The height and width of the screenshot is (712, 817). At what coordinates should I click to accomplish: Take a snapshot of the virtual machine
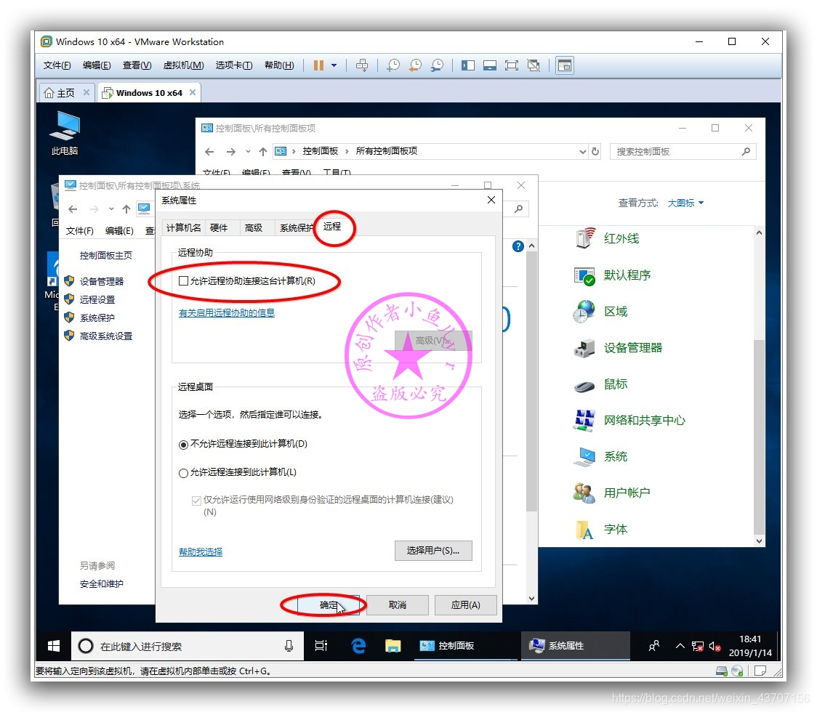[x=393, y=65]
